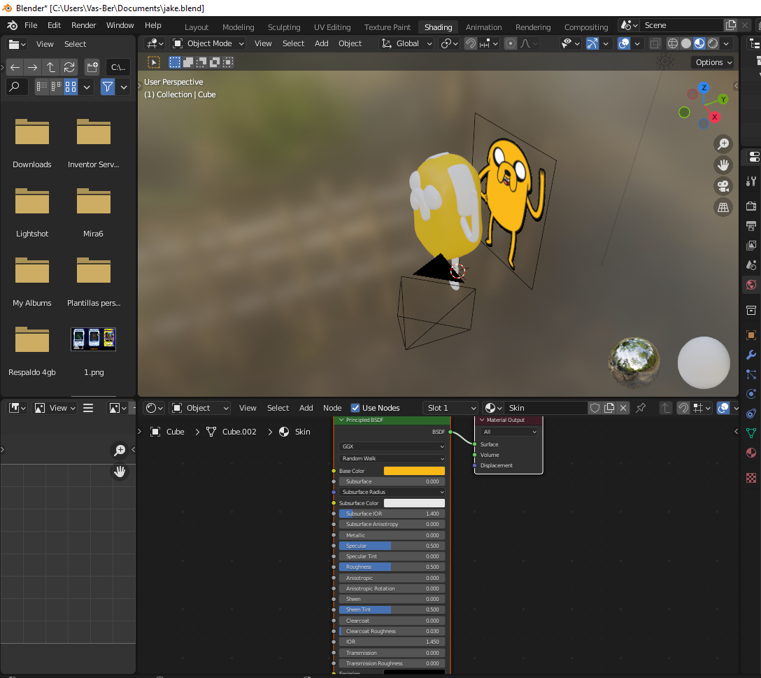Toggle node editor snapping magnet

pyautogui.click(x=683, y=408)
